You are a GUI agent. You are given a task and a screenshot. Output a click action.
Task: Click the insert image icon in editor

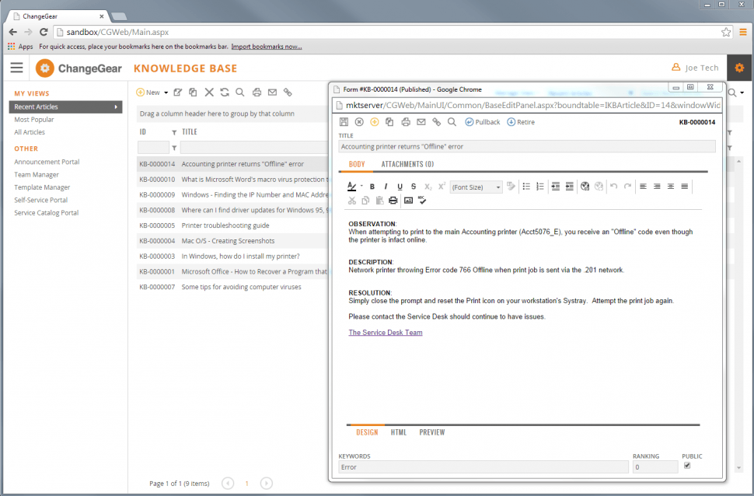(408, 201)
